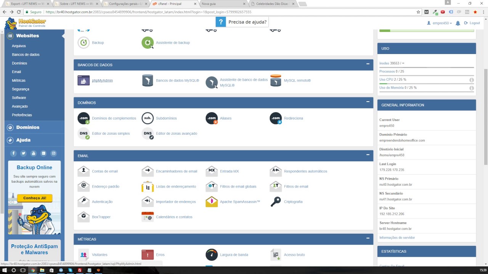Open Uso CPU link
This screenshot has height=274, width=488.
(386, 80)
